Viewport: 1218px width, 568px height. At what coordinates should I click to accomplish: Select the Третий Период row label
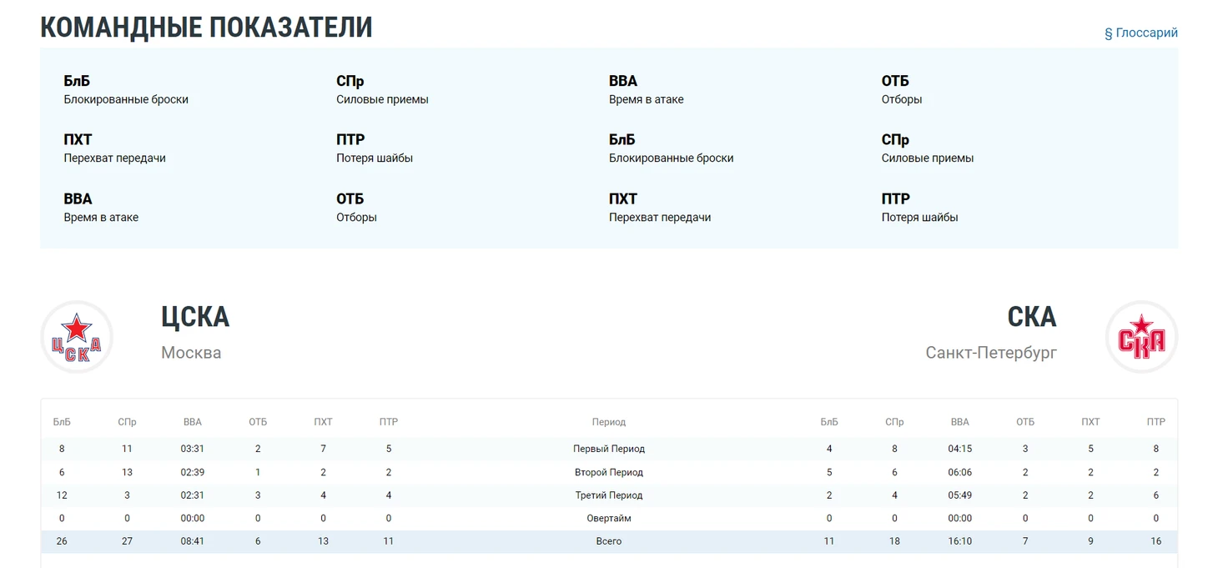(608, 495)
